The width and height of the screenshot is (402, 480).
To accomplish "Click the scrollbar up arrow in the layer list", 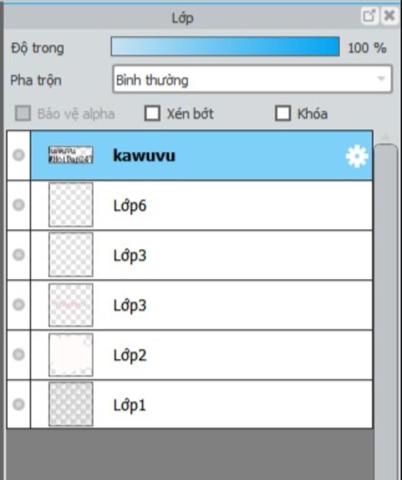I will pos(386,137).
